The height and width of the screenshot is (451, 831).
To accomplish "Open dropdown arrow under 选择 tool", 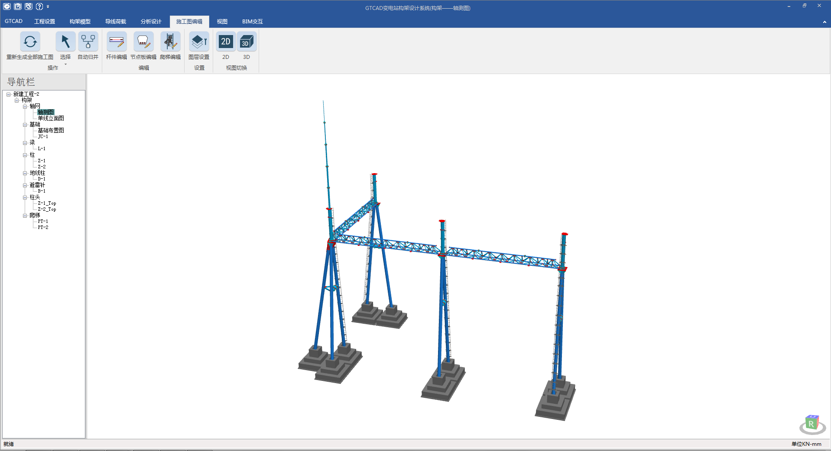I will 65,64.
